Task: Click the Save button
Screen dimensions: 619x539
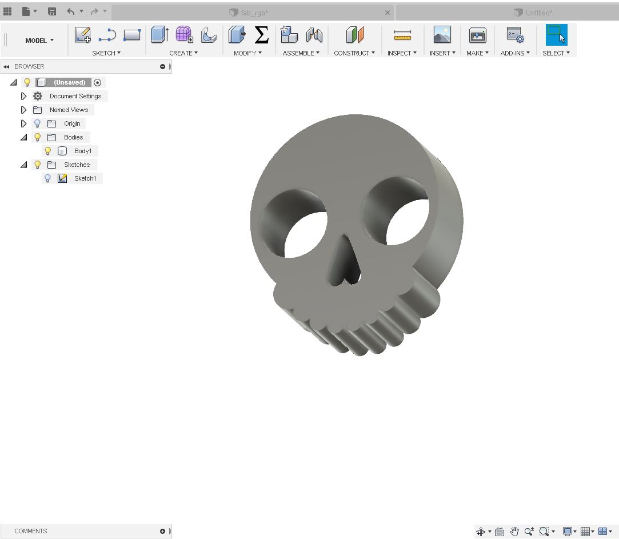Action: [52, 11]
